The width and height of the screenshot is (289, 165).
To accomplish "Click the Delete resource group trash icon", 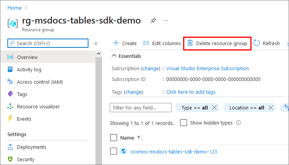I will pos(190,43).
